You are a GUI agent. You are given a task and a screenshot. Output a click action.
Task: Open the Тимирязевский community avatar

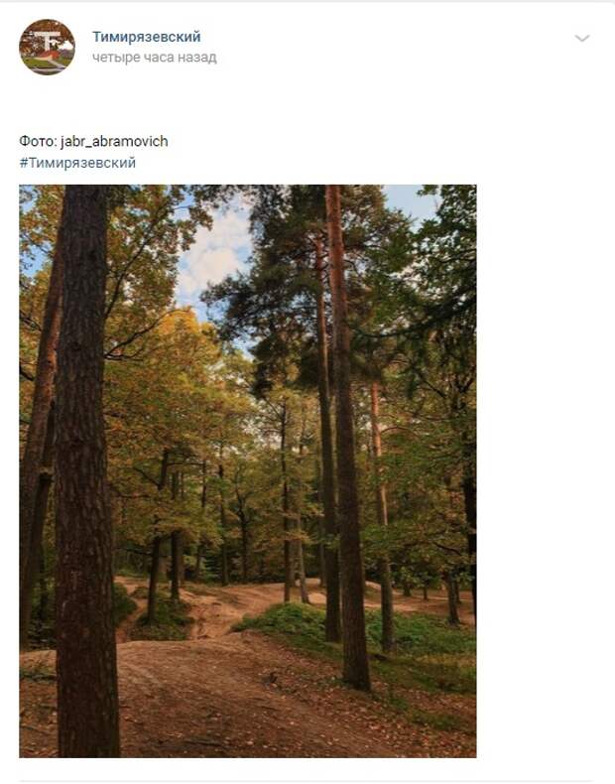coord(47,47)
